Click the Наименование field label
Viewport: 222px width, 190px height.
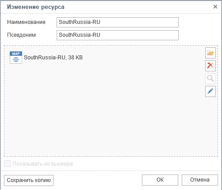[x=27, y=22]
